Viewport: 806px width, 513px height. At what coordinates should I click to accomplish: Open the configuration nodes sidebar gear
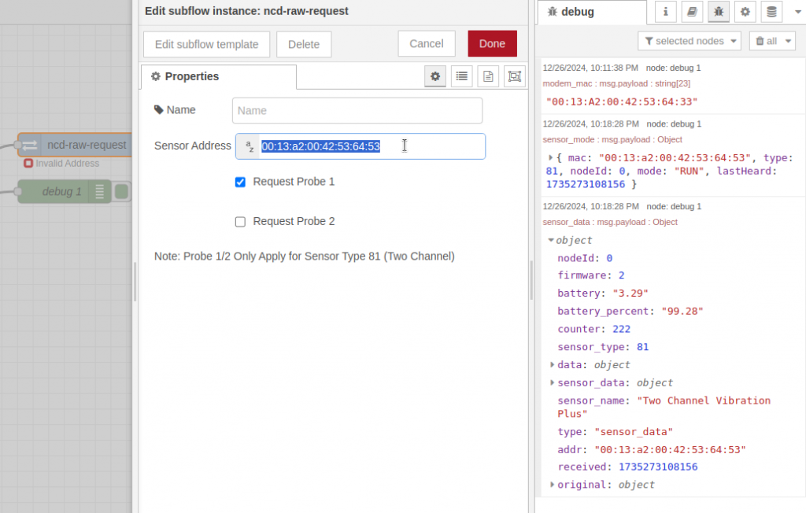pos(745,12)
